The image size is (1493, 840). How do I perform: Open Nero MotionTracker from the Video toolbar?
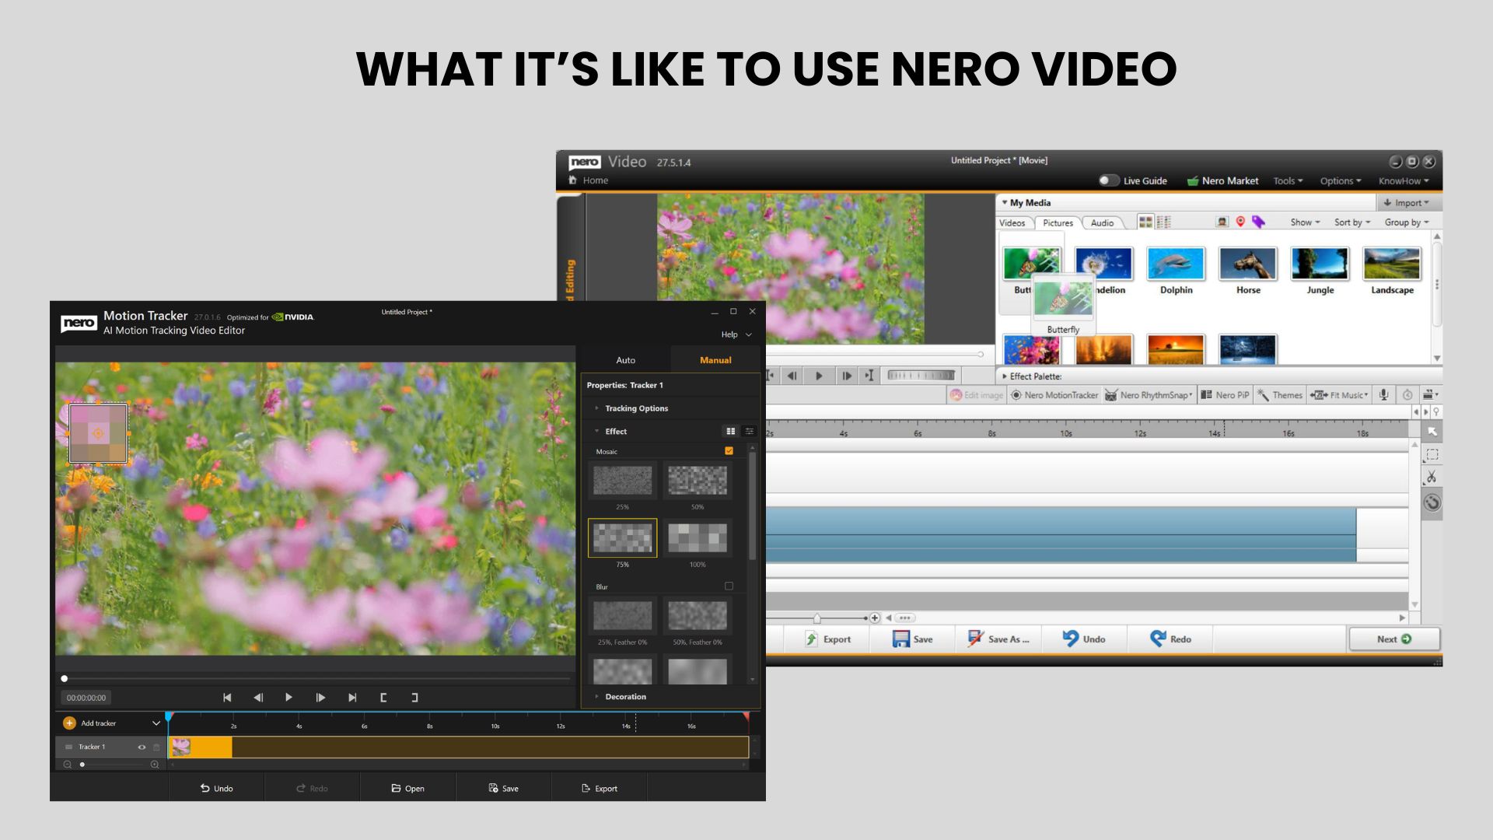click(x=1054, y=395)
